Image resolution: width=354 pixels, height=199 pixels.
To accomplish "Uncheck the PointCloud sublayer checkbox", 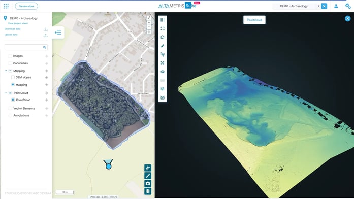I will point(13,99).
